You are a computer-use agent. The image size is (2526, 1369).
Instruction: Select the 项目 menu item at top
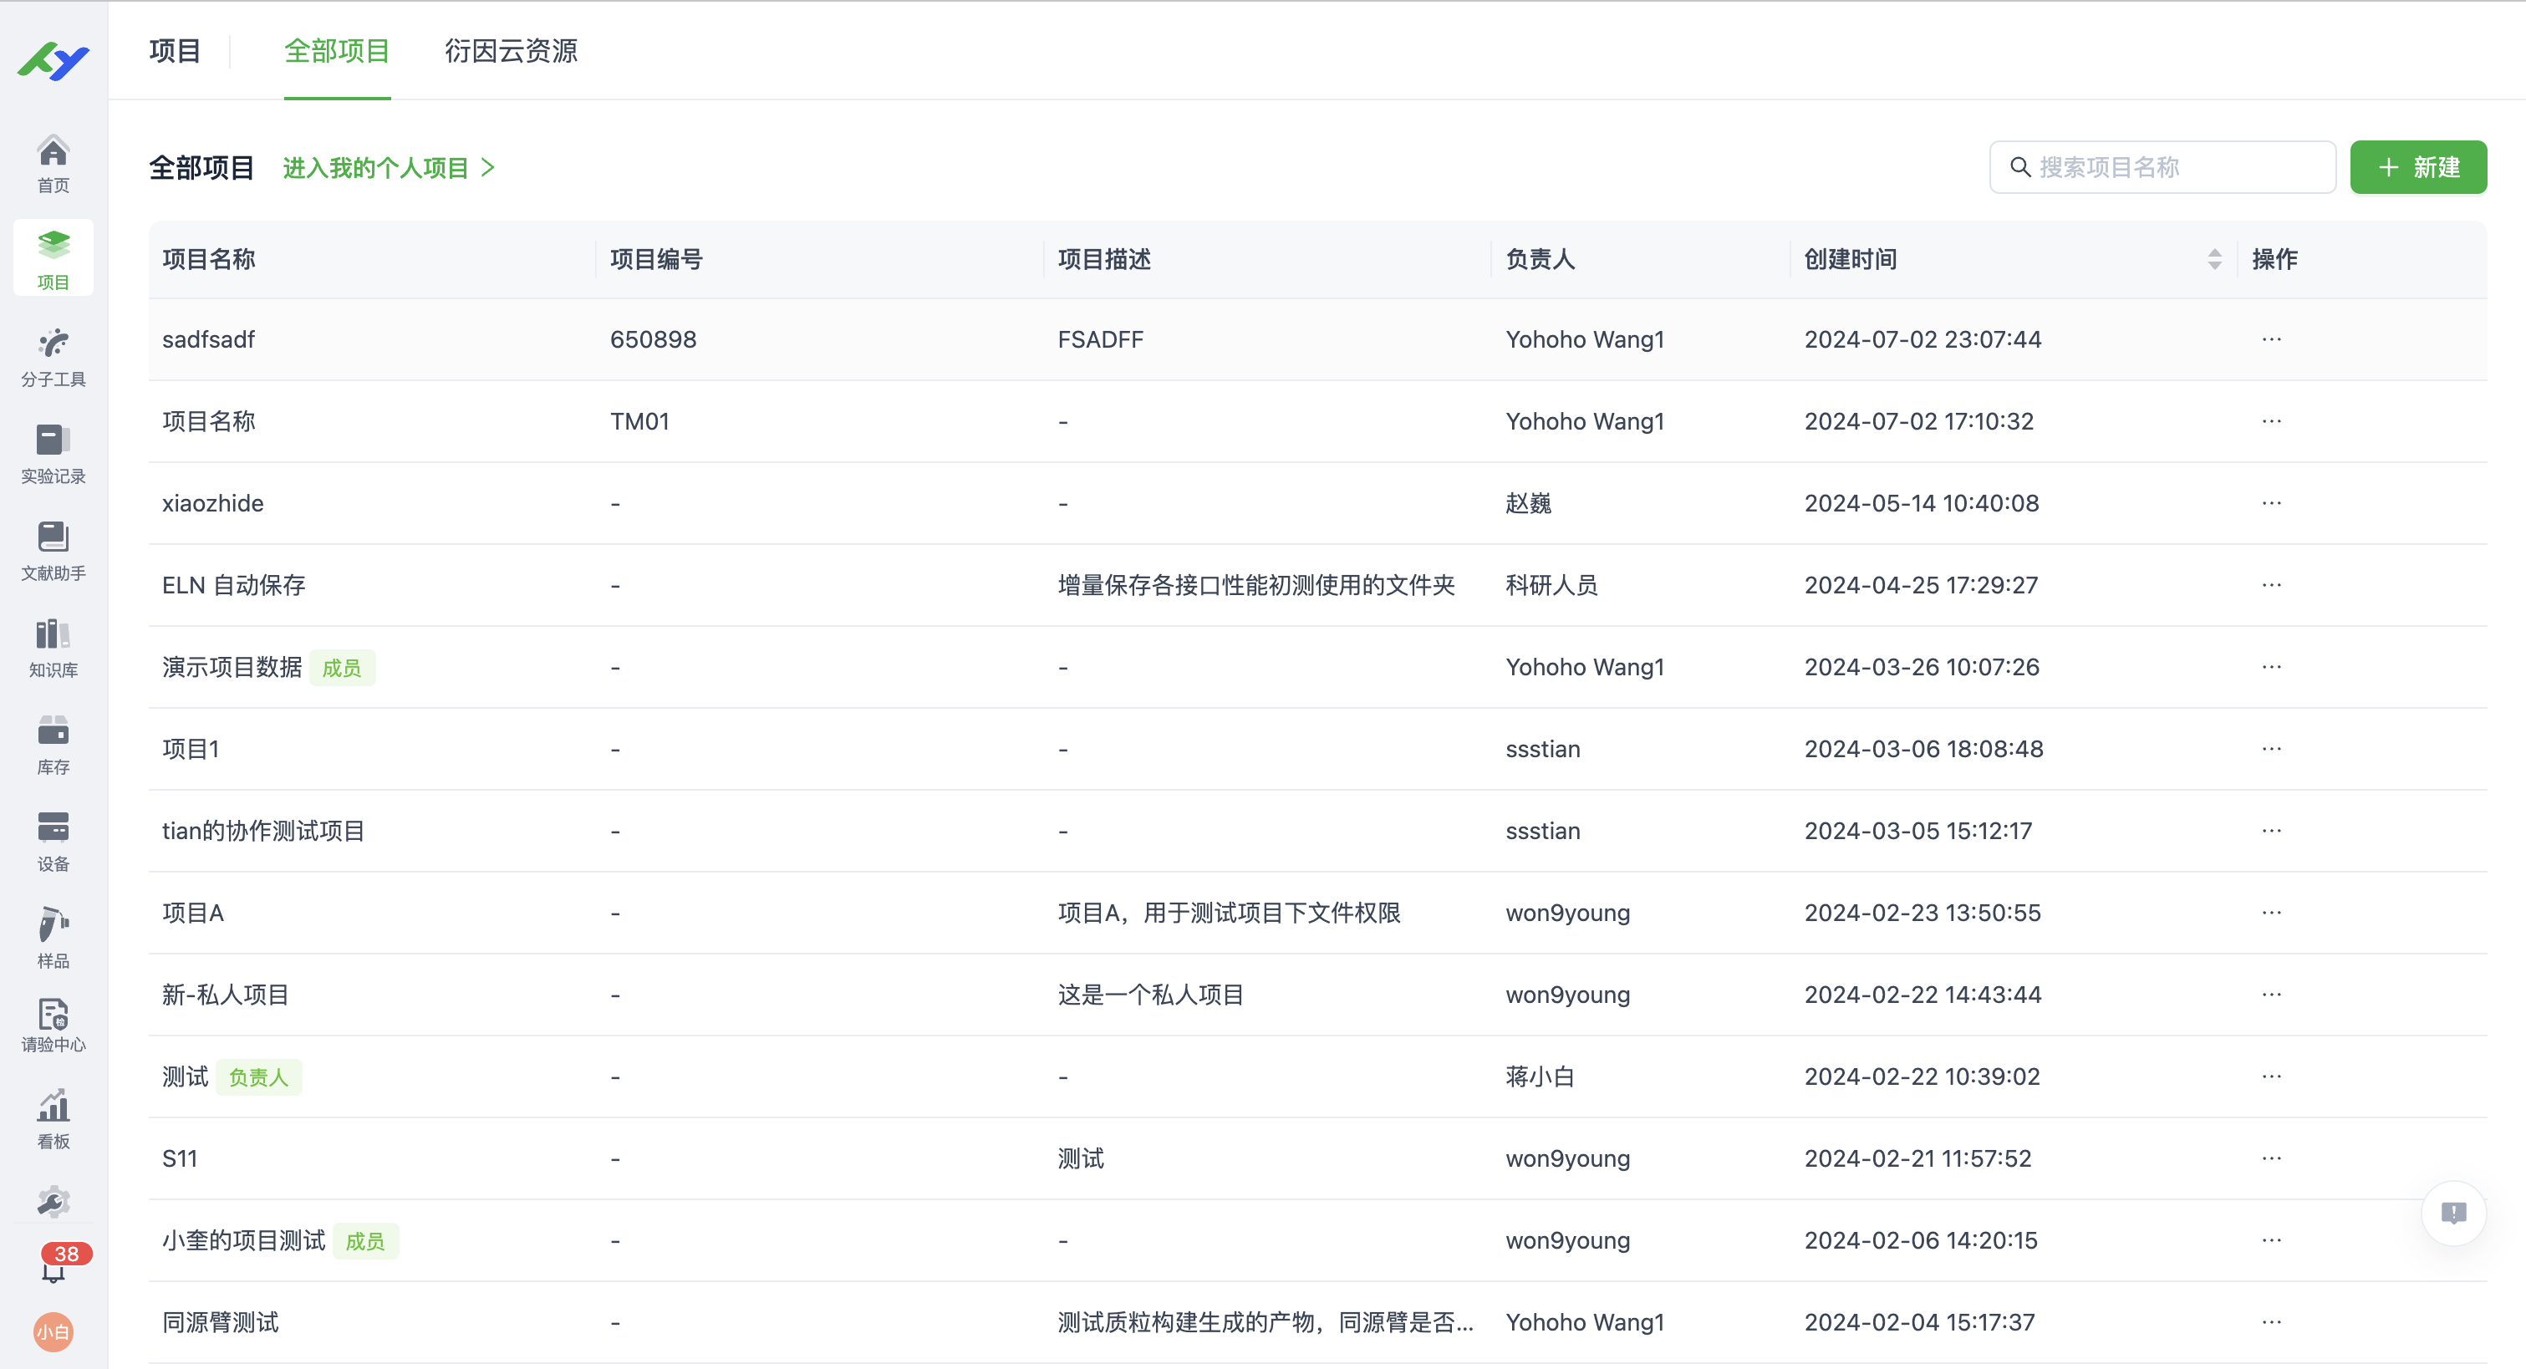click(174, 52)
